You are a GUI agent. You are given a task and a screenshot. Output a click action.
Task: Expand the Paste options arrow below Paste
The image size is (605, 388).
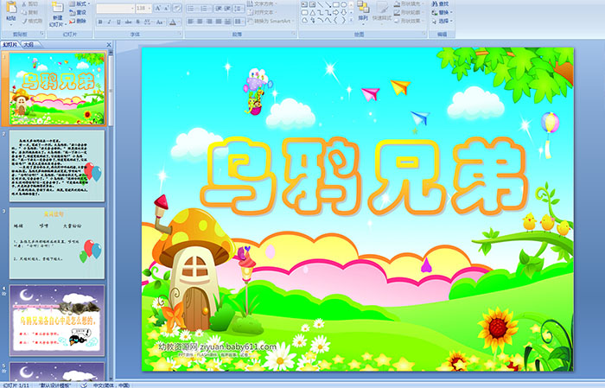pos(11,25)
